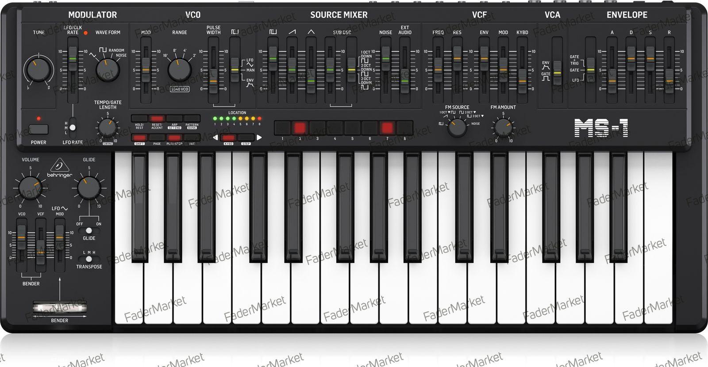Toggle the GLIDE off/on switch
Screen dimensions: 708x367
tap(89, 230)
